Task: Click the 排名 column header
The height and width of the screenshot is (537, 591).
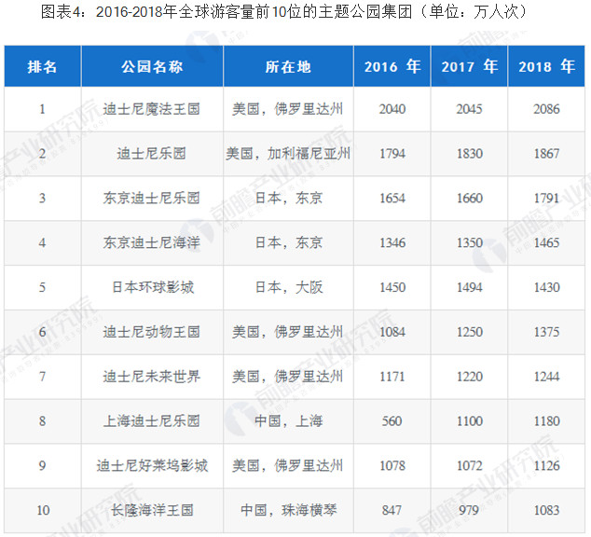Action: click(x=42, y=67)
